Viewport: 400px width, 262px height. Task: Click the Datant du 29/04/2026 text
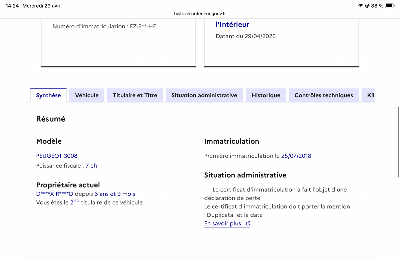click(x=246, y=36)
